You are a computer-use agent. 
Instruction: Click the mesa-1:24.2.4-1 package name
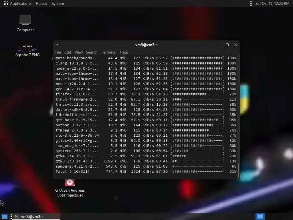pos(77,84)
